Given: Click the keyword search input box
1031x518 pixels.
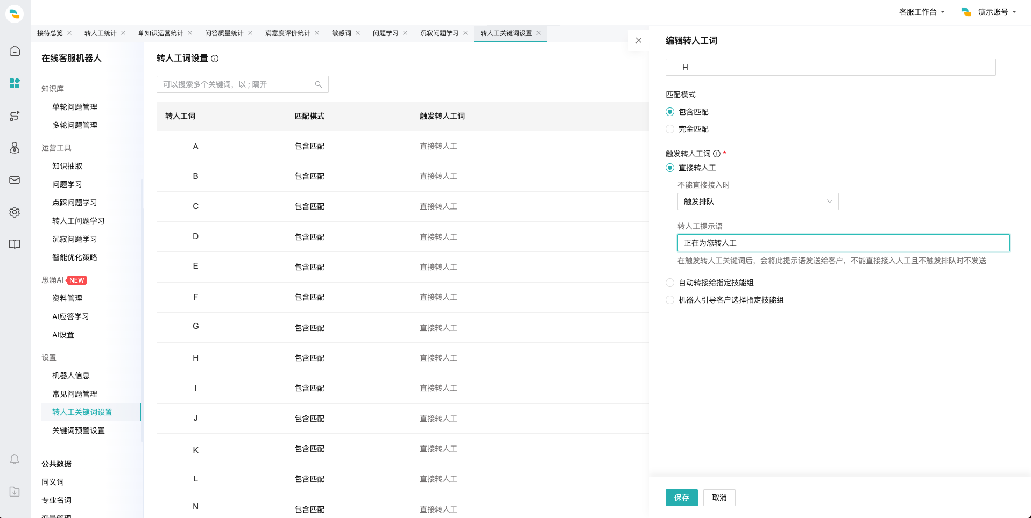Looking at the screenshot, I should [243, 84].
